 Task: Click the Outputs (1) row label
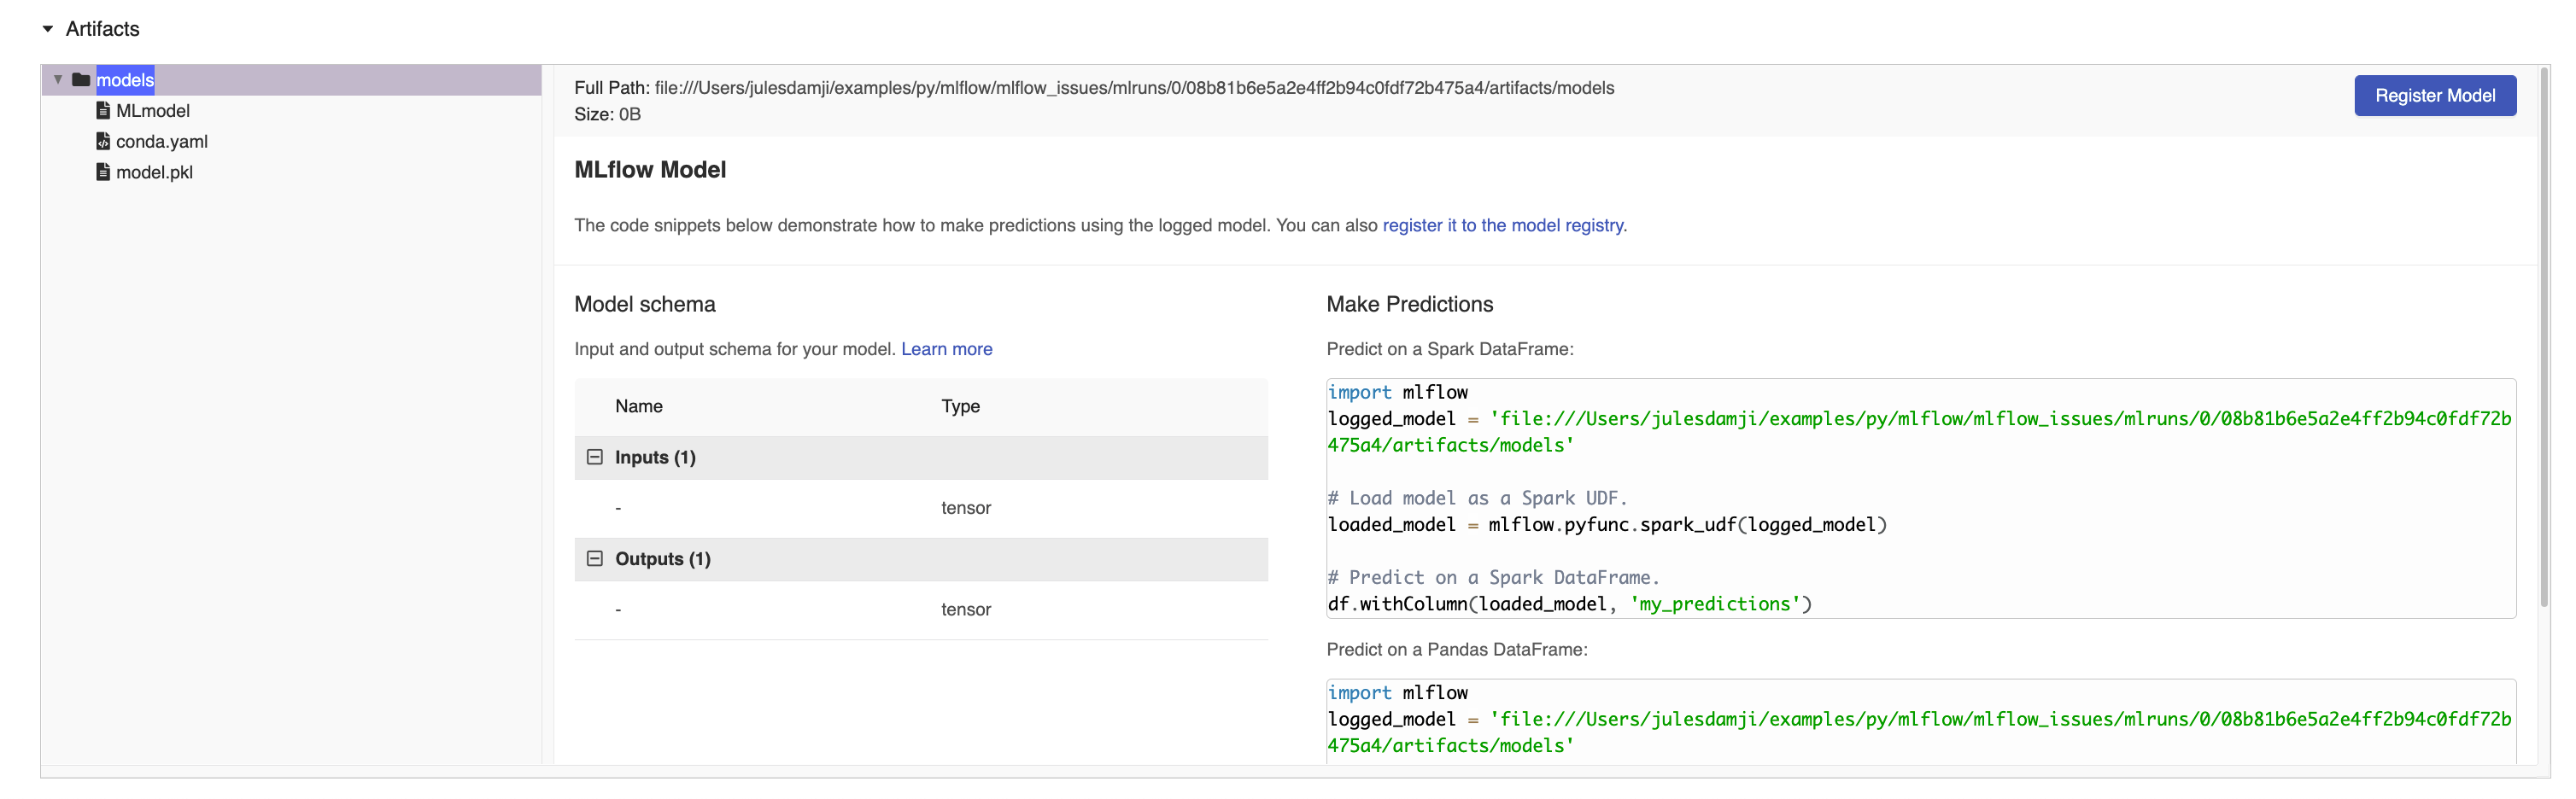(x=663, y=560)
